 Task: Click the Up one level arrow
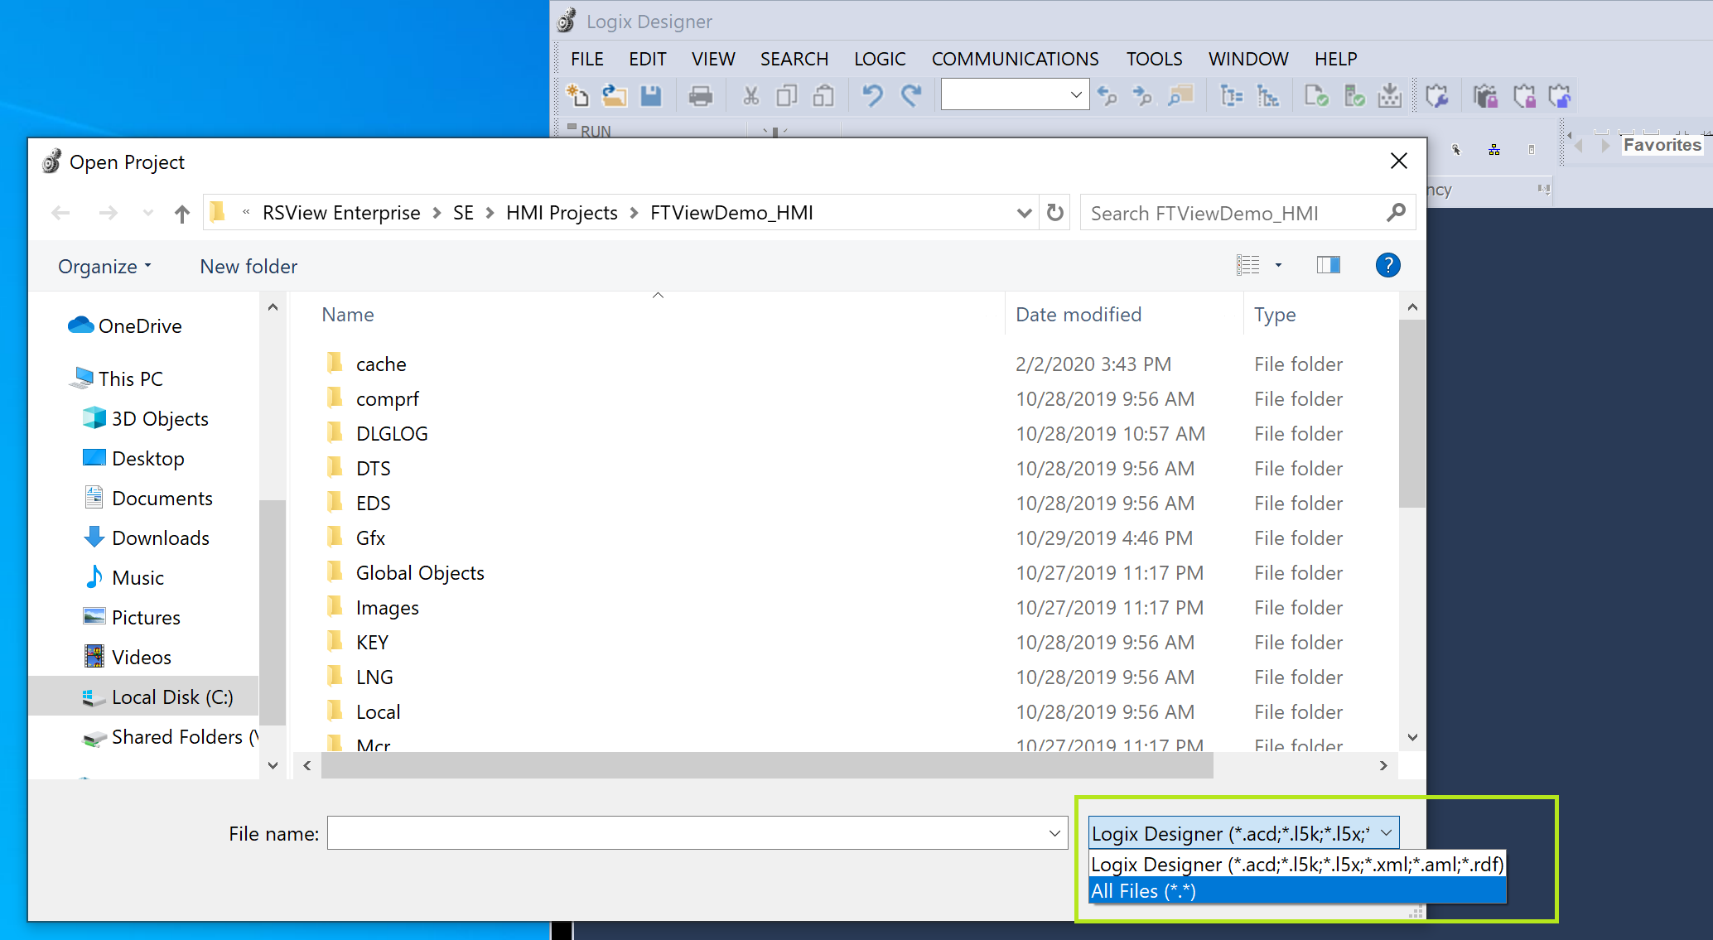coord(182,214)
